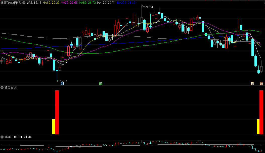The image size is (265, 153).
Task: Click the 财 marker icon under the chart
Action: click(x=62, y=83)
